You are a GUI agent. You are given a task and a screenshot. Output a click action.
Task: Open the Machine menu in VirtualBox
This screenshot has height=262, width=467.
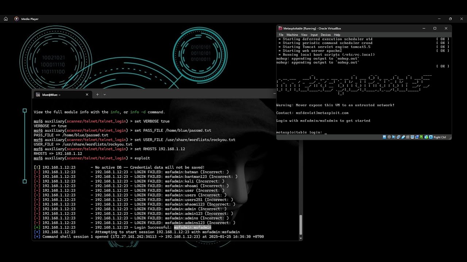(x=292, y=35)
